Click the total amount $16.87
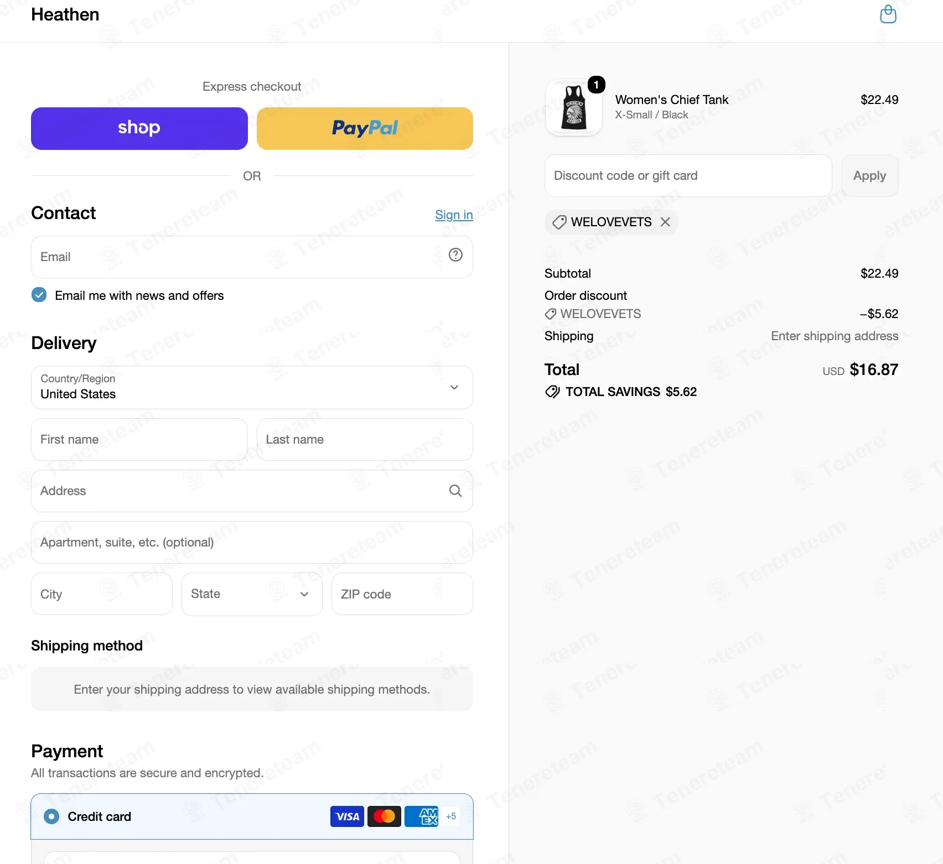Image resolution: width=943 pixels, height=864 pixels. click(x=874, y=369)
